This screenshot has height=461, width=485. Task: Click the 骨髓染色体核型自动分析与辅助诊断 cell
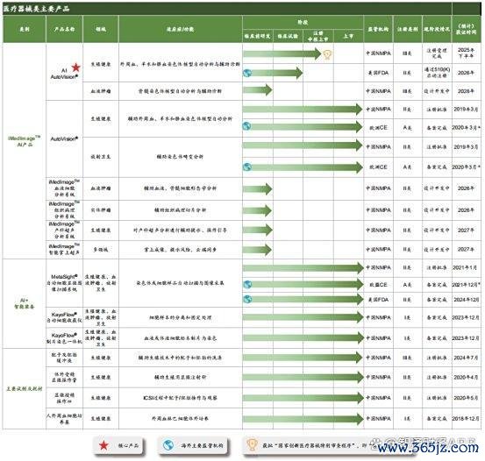click(x=180, y=91)
